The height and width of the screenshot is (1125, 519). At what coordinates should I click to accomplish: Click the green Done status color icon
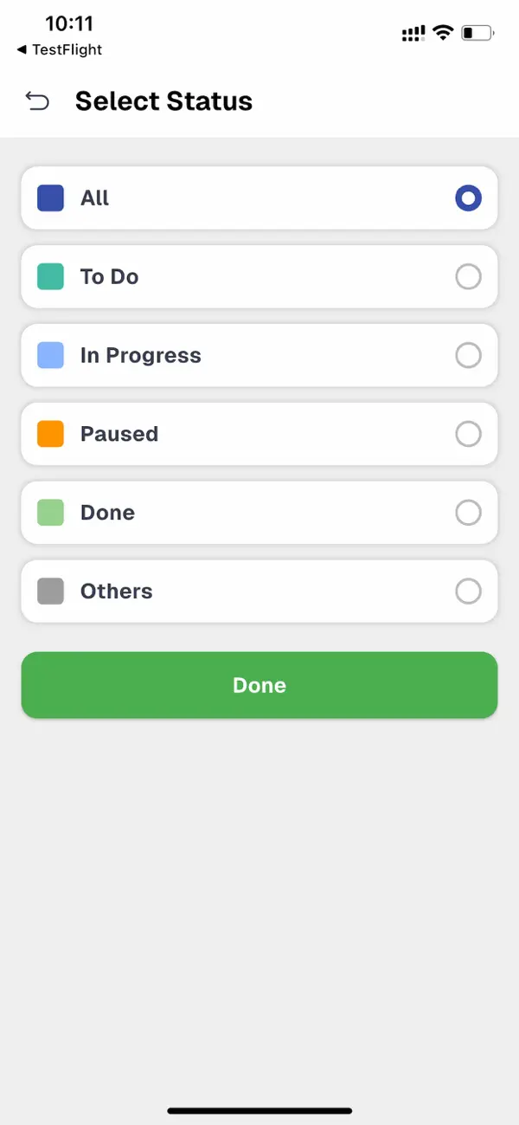point(50,513)
